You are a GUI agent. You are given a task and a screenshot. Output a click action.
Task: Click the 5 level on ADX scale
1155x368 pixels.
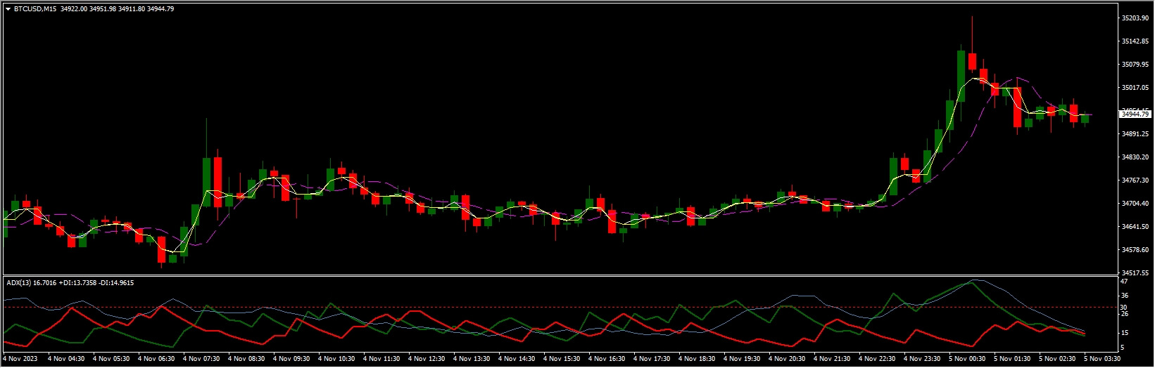tap(1123, 348)
